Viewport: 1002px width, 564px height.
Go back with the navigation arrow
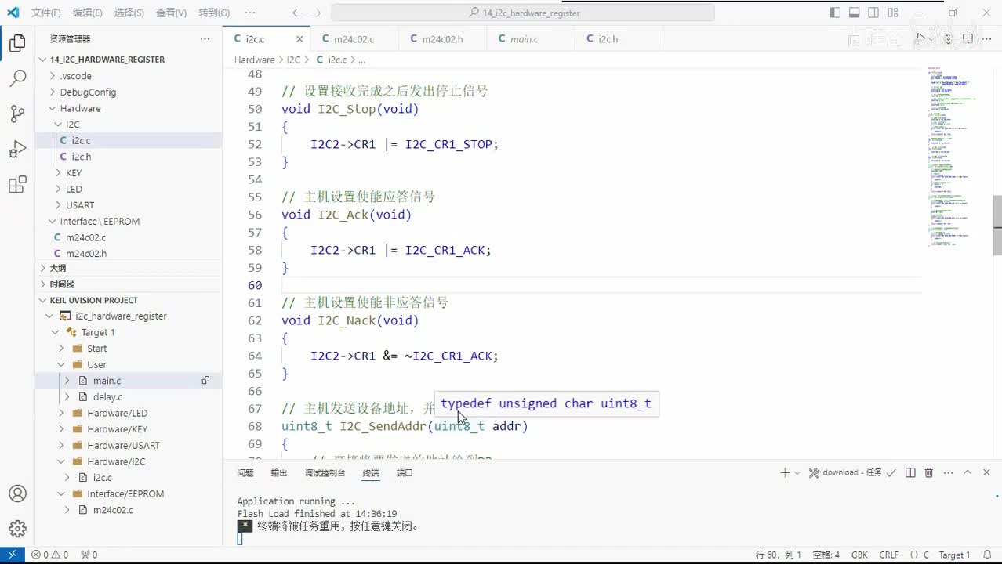296,13
